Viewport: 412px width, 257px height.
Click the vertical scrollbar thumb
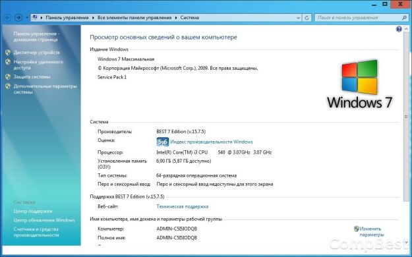pos(406,117)
